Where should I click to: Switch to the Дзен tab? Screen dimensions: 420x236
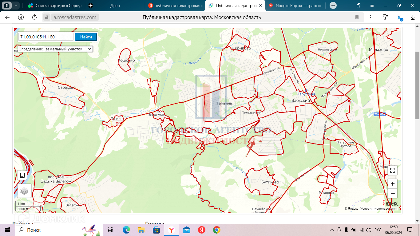click(x=115, y=6)
